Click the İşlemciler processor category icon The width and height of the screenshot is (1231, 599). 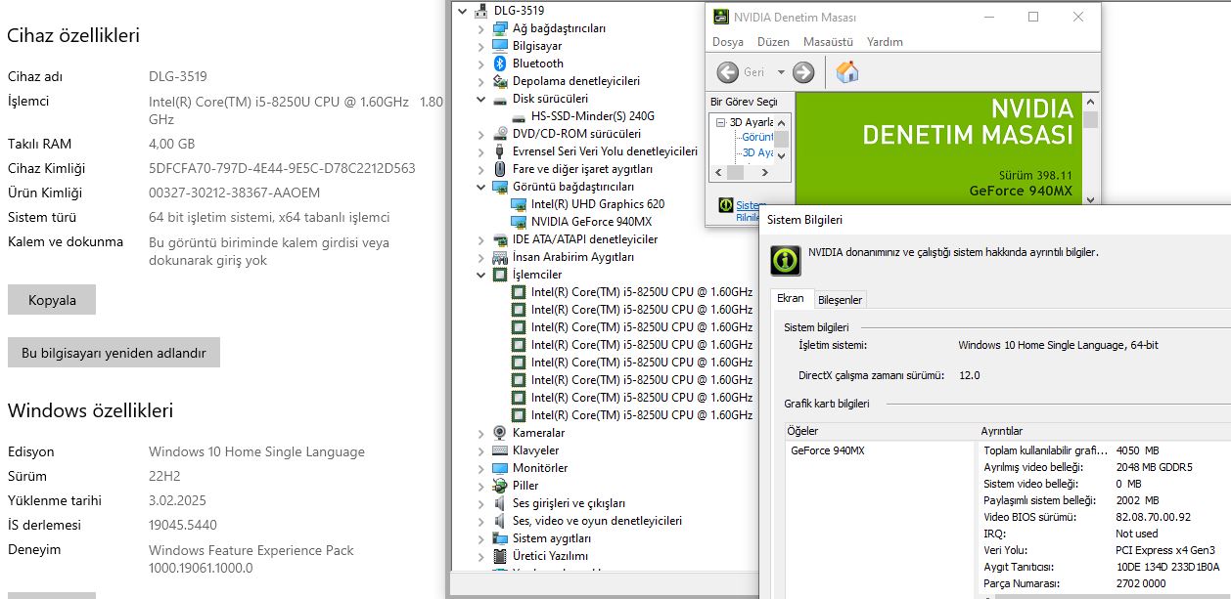point(500,275)
